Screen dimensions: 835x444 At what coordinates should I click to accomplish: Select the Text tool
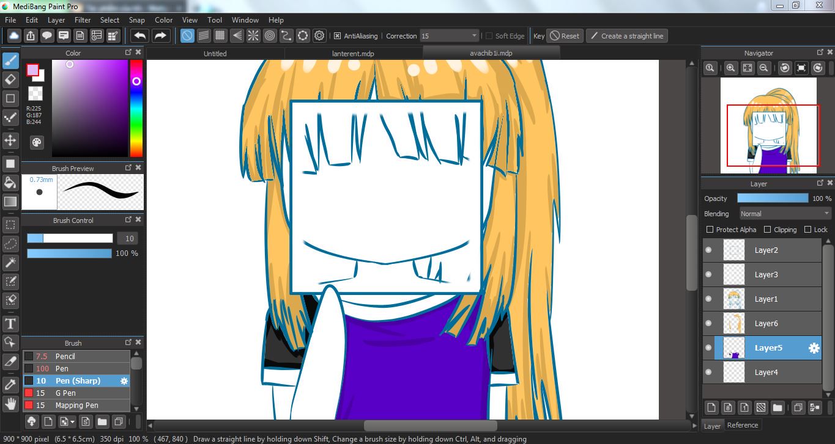[10, 324]
